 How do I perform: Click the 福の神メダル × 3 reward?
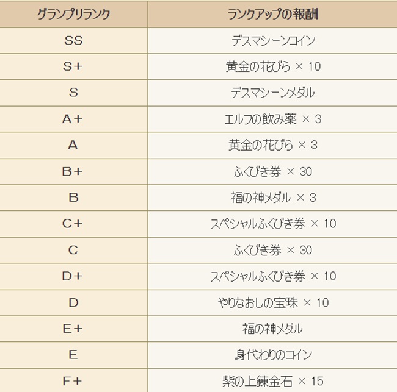[273, 198]
